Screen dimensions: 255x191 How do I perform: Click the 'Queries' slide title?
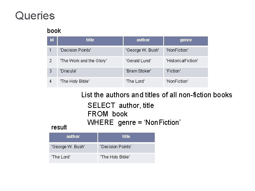tap(35, 16)
